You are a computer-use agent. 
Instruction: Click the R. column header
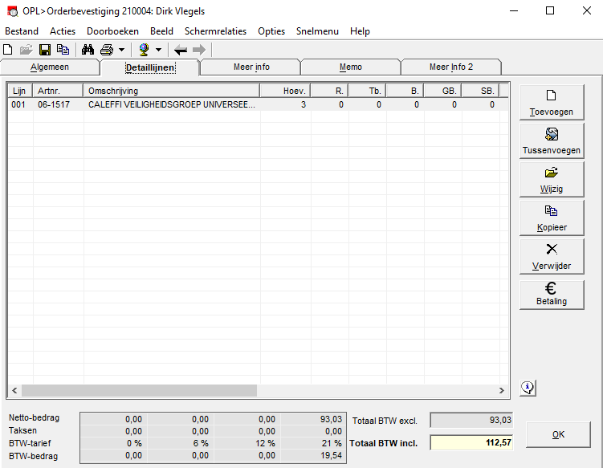point(329,91)
